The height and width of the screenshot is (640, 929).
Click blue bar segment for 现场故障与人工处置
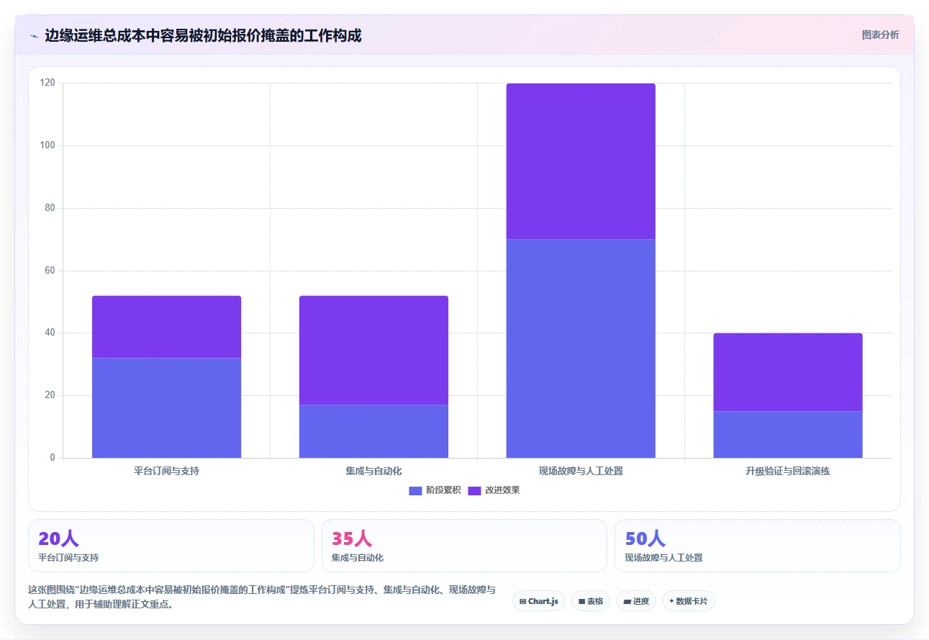(581, 348)
